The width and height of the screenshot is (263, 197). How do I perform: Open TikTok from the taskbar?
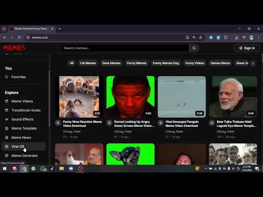point(52,169)
